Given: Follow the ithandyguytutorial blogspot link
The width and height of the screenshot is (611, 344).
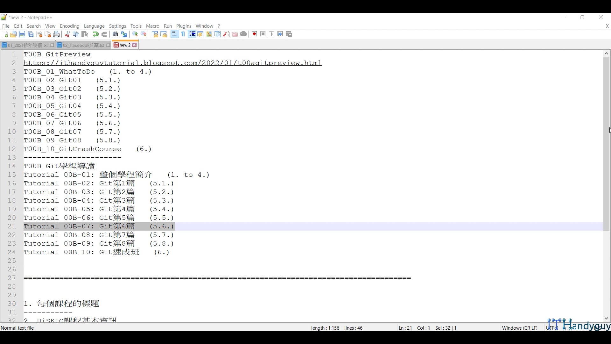Looking at the screenshot, I should click(x=172, y=63).
